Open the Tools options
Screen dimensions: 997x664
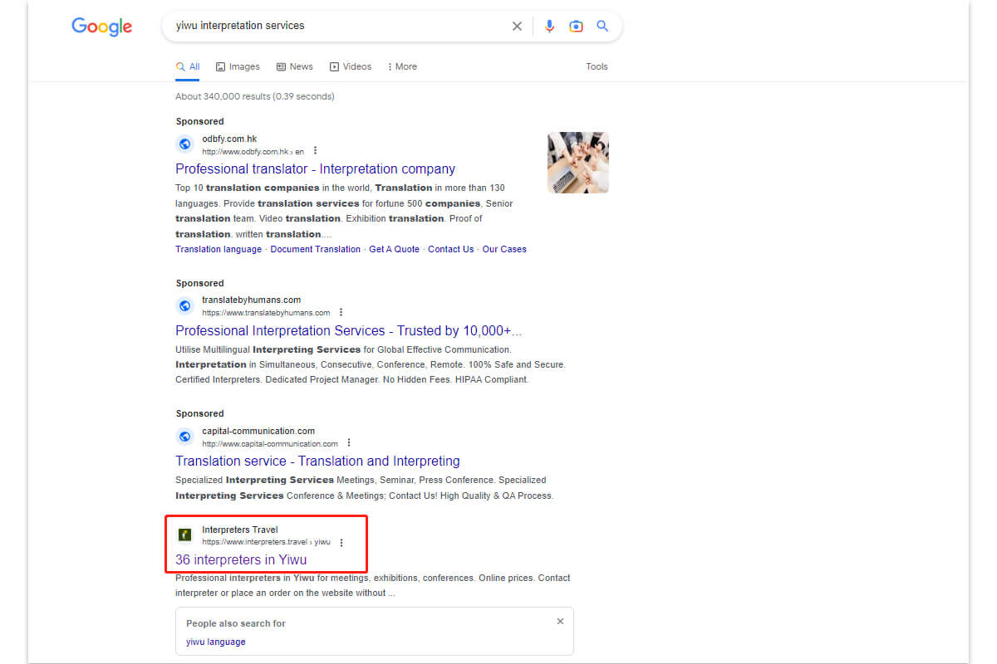(597, 66)
